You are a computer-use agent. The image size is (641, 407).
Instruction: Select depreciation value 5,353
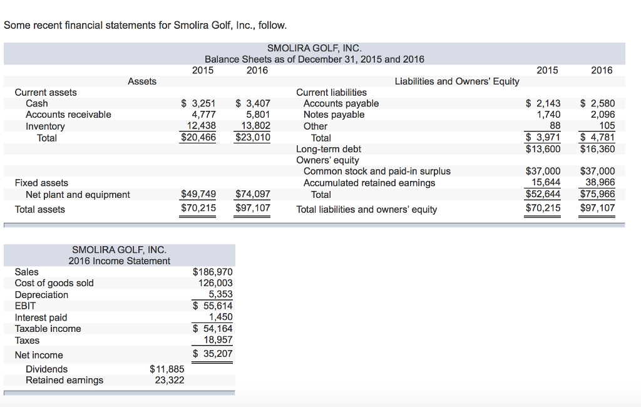click(x=220, y=294)
